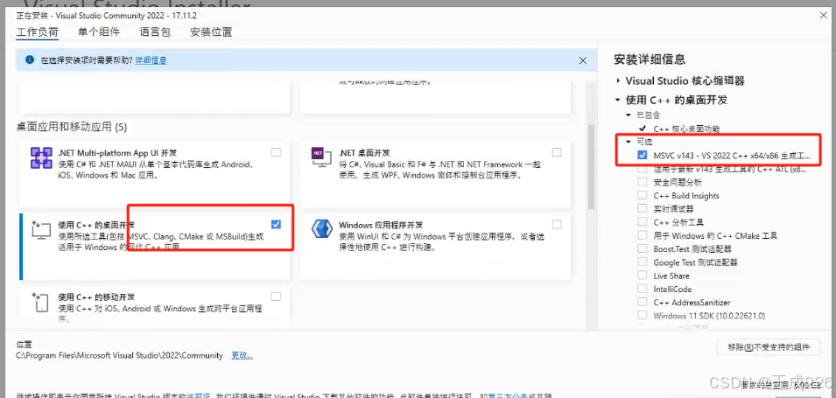Check the C++ 分析工具 option
This screenshot has height=398, width=836.
643,222
